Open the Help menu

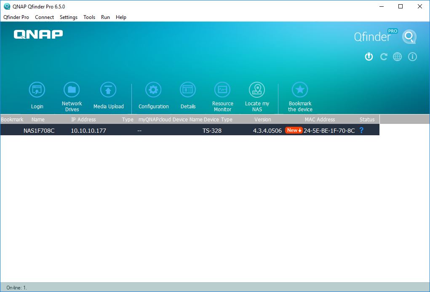[121, 17]
